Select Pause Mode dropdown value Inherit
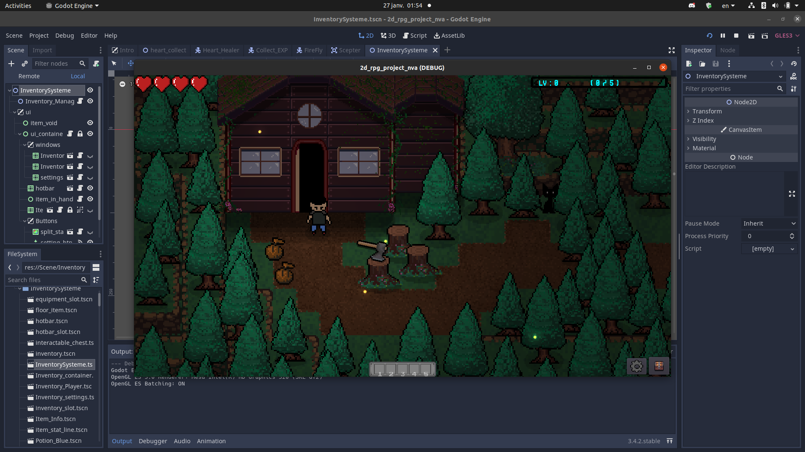 point(768,223)
